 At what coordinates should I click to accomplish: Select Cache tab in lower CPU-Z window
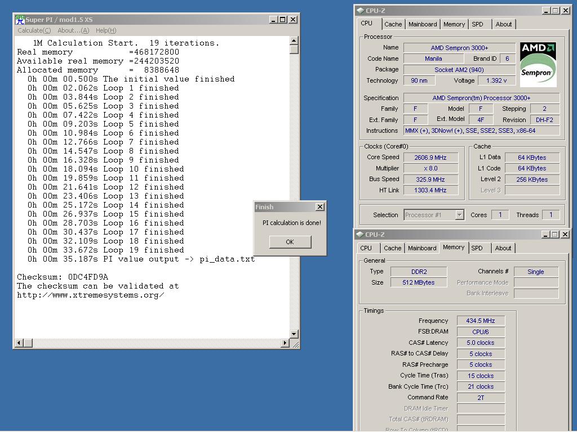(x=393, y=248)
